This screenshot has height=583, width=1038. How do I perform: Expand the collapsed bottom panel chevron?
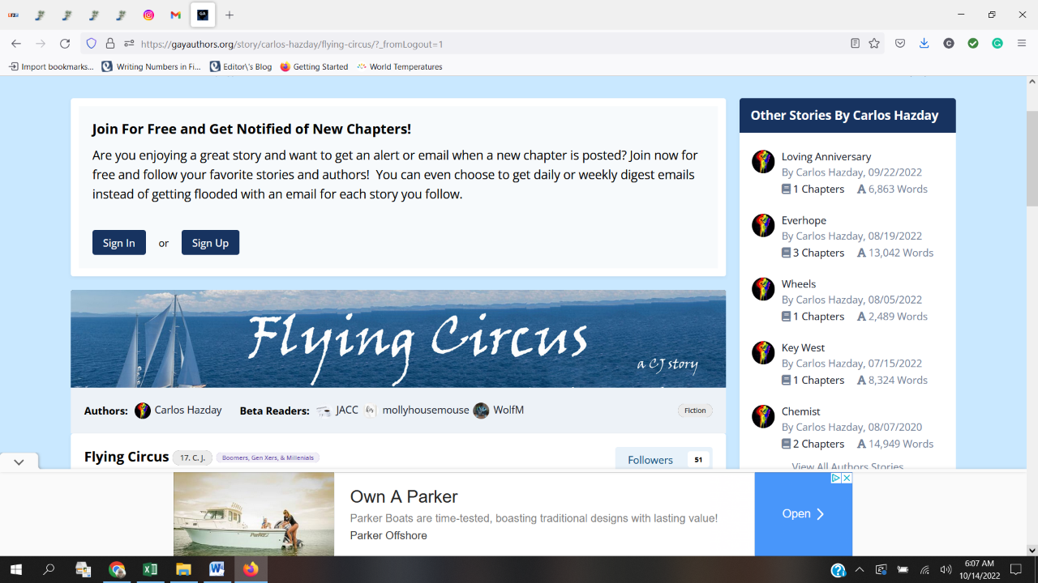(x=19, y=462)
